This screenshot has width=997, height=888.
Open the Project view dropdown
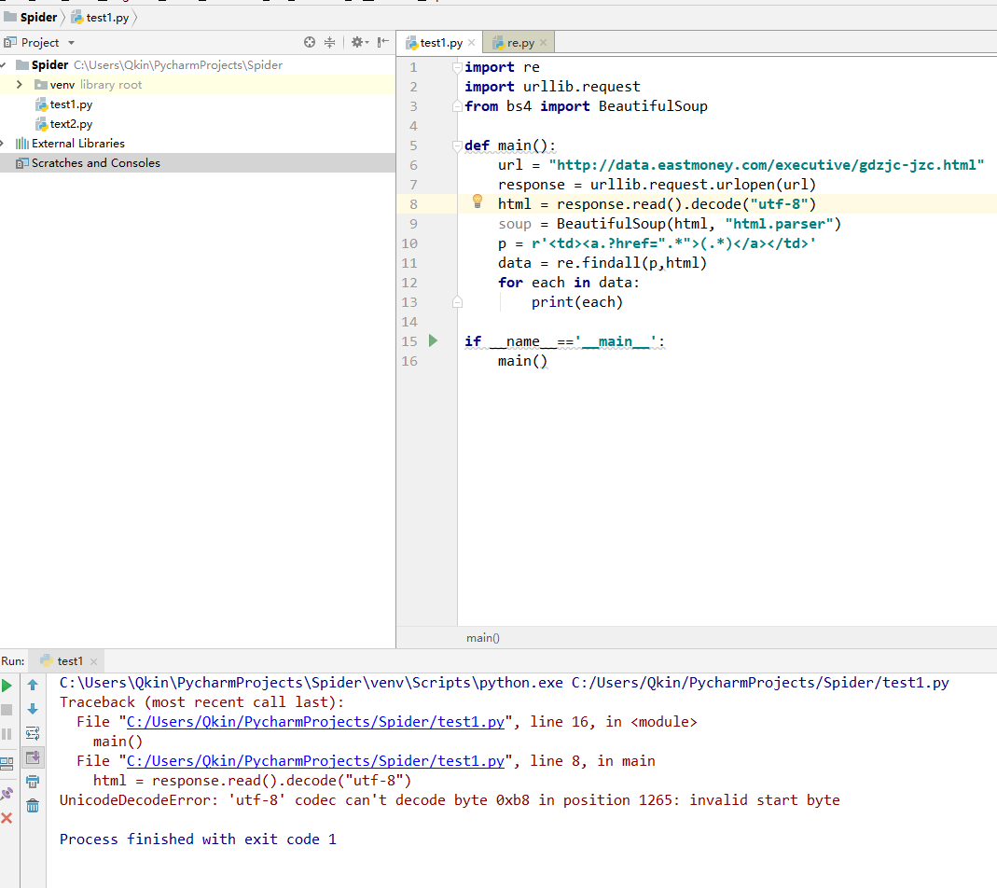(x=71, y=43)
